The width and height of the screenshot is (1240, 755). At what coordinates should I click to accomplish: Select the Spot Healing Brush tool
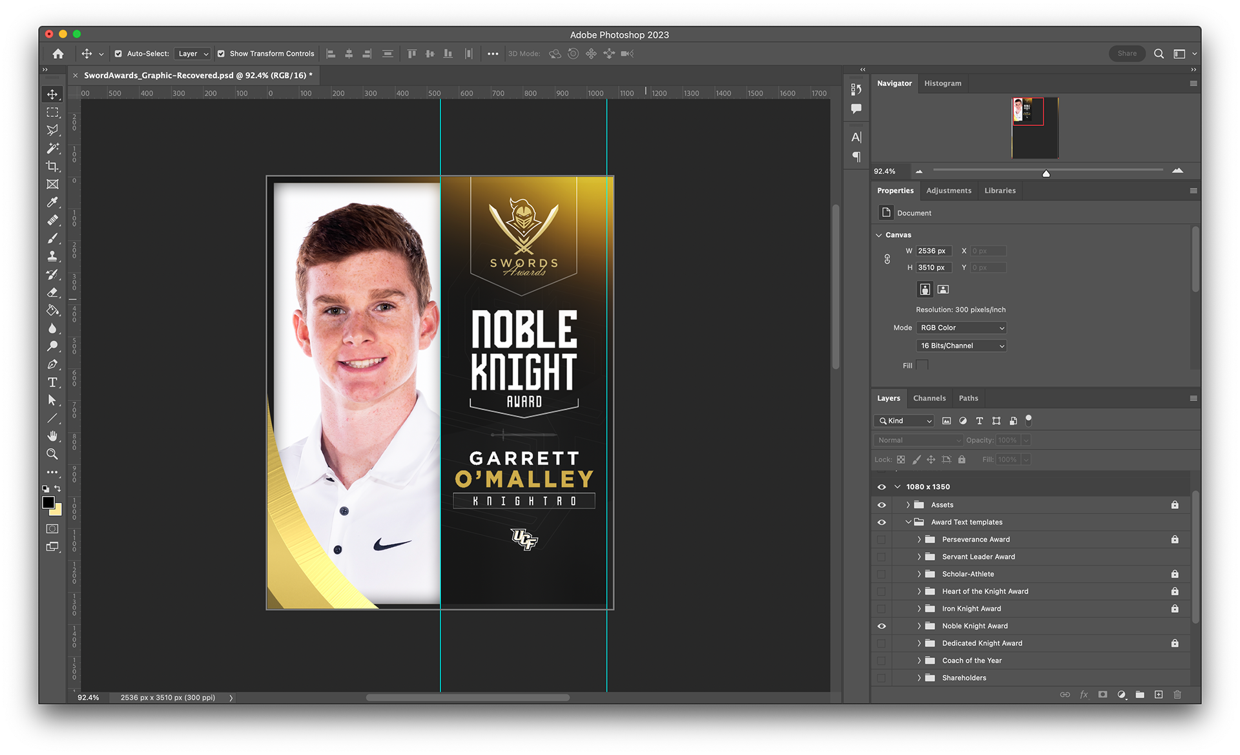coord(52,220)
